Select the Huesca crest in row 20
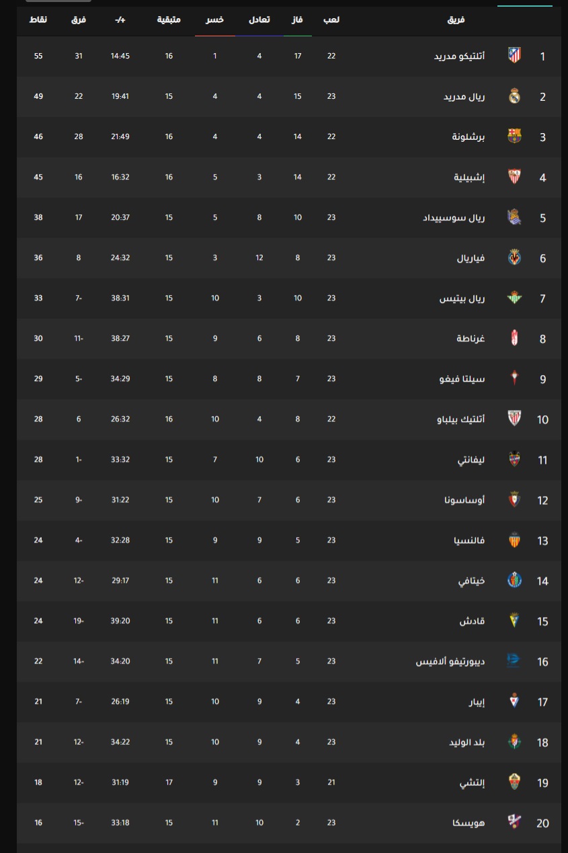Image resolution: width=568 pixels, height=853 pixels. point(514,822)
